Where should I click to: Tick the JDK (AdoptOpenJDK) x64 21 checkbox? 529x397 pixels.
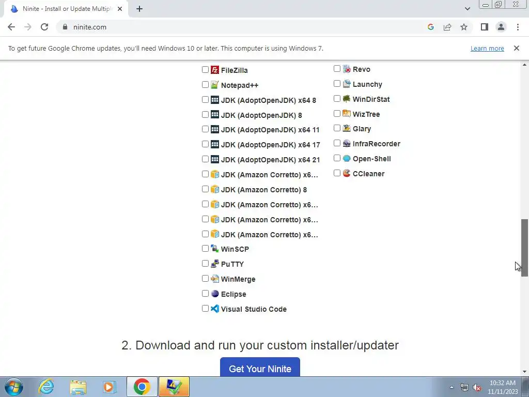coord(205,159)
